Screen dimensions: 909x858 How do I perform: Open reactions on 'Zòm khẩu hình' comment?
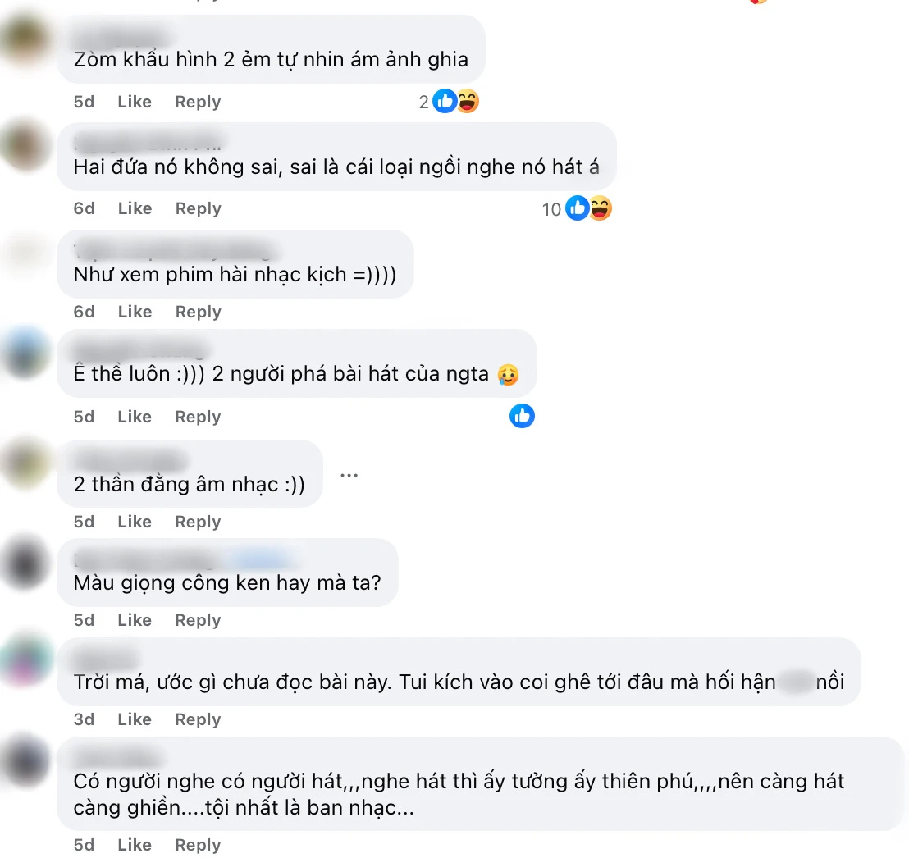[x=449, y=102]
